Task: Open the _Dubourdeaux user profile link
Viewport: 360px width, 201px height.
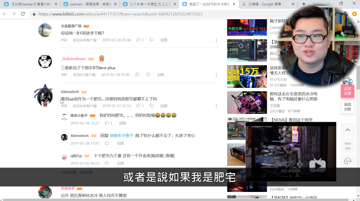Action: point(73,59)
